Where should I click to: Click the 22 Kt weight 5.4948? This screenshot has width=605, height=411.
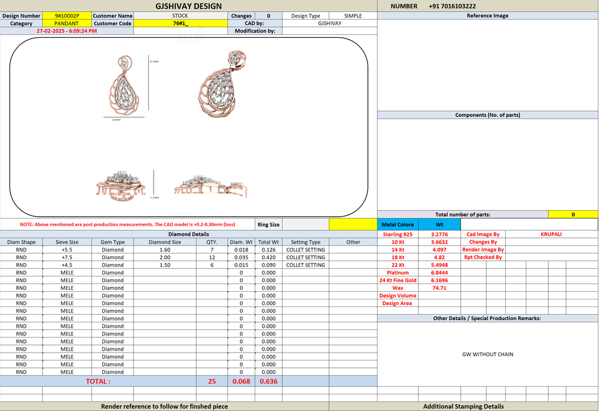[440, 265]
